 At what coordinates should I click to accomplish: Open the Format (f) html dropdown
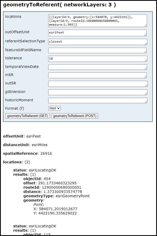coord(54,108)
